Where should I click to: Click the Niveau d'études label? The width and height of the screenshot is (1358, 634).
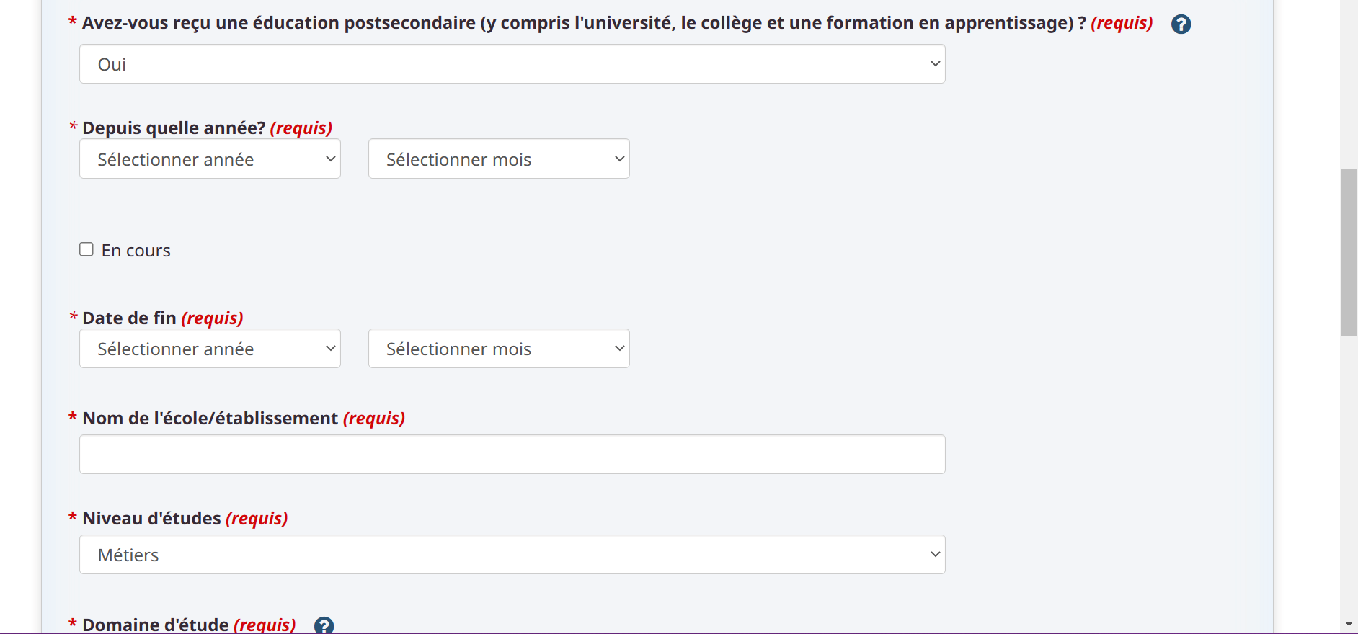click(152, 519)
